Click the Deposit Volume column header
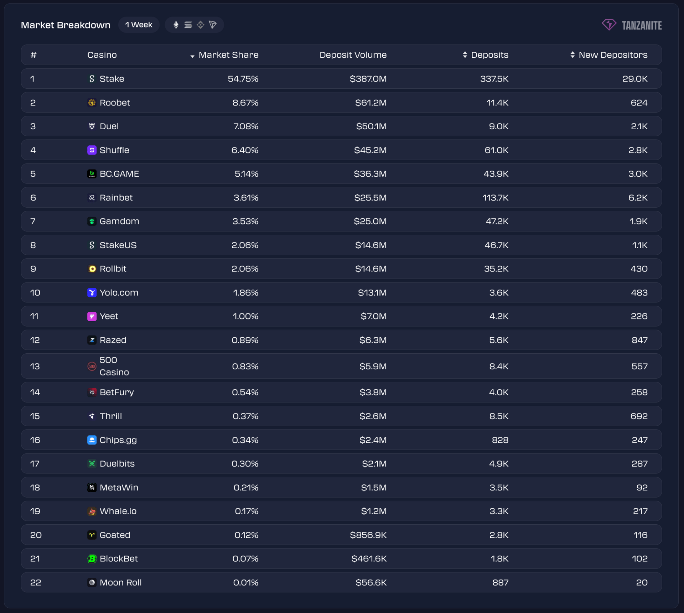 coord(353,55)
